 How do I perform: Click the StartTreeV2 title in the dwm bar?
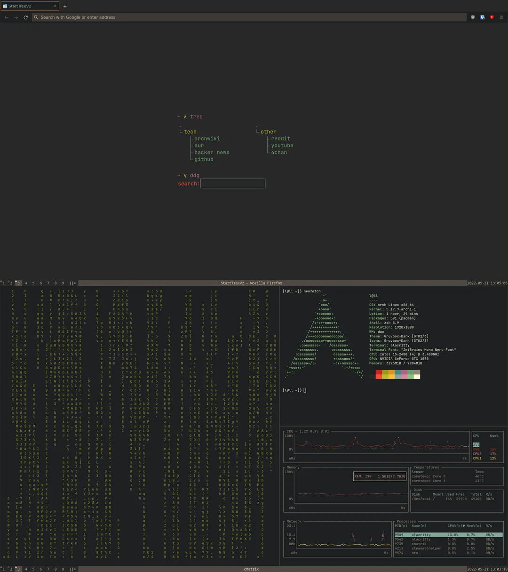click(x=251, y=283)
